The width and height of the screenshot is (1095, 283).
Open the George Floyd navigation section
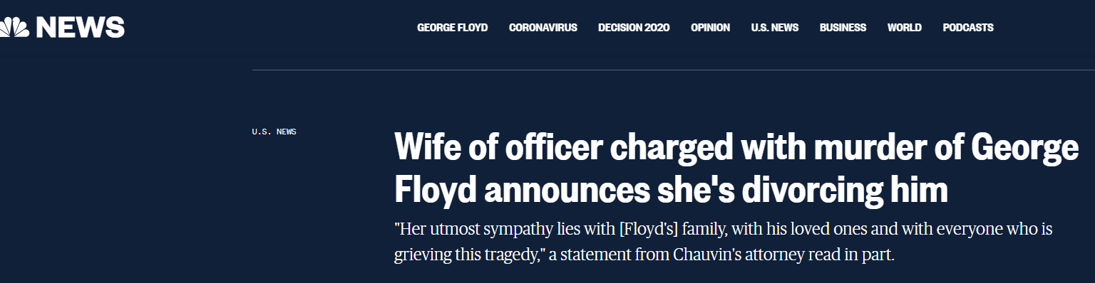(x=452, y=28)
